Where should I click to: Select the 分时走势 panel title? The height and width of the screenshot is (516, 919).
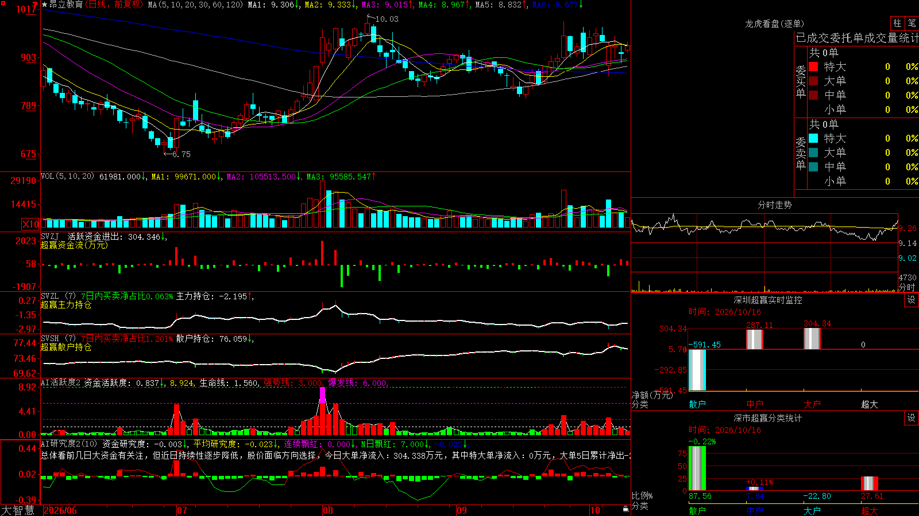[774, 205]
